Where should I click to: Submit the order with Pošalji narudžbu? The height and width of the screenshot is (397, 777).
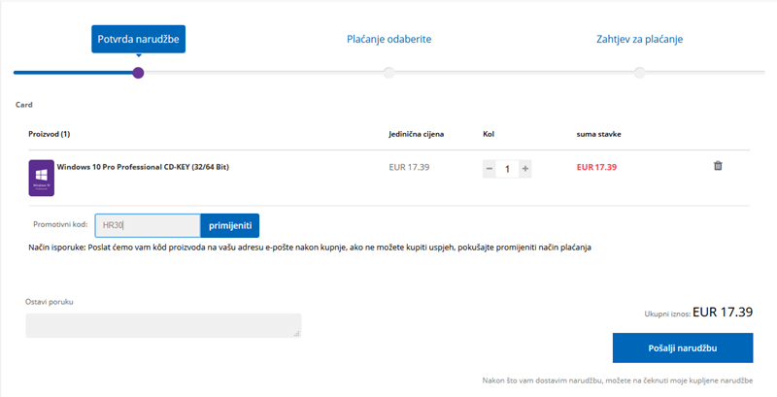682,347
